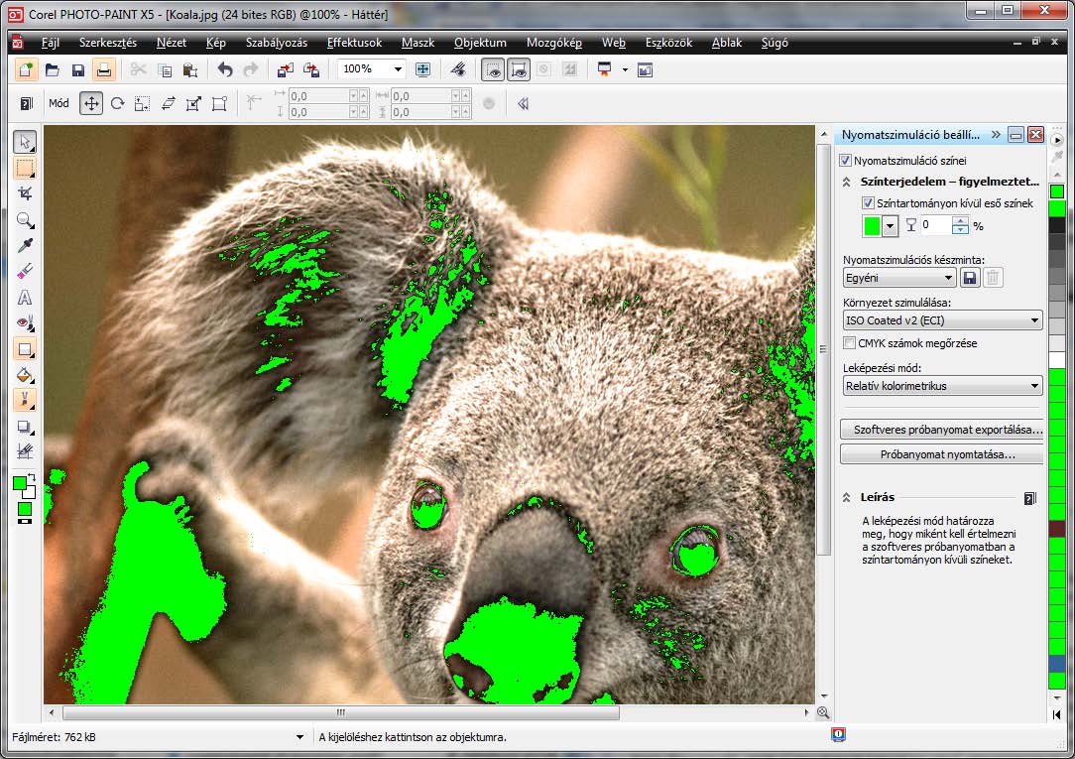1075x759 pixels.
Task: Increase transparency with stepper up arrow
Action: click(961, 221)
